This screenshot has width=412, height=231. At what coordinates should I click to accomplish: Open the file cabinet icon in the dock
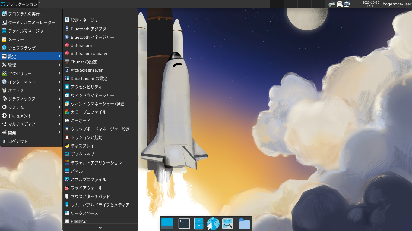(x=199, y=224)
